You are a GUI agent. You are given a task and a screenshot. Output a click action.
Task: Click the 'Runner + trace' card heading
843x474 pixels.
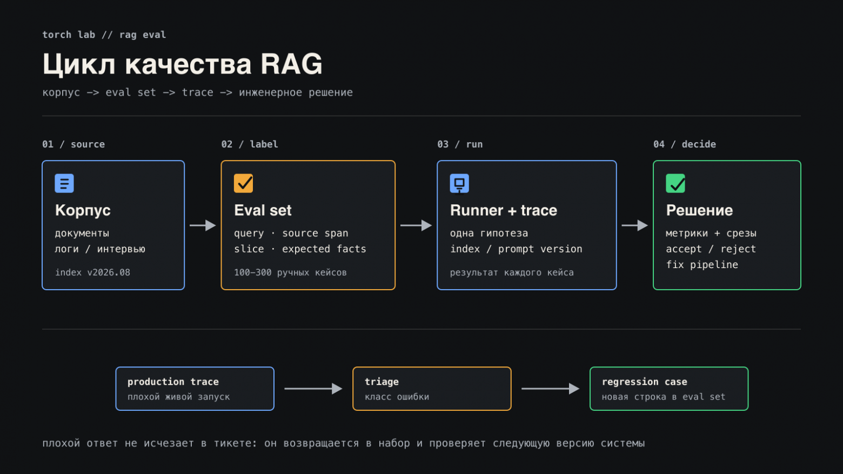coord(504,210)
